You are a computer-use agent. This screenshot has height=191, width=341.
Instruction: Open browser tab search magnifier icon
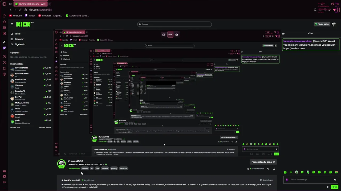pyautogui.click(x=322, y=4)
